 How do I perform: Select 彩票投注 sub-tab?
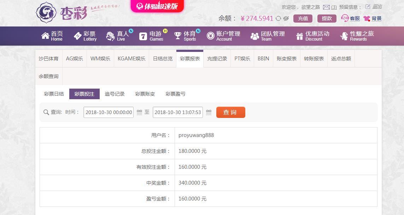[x=84, y=94]
